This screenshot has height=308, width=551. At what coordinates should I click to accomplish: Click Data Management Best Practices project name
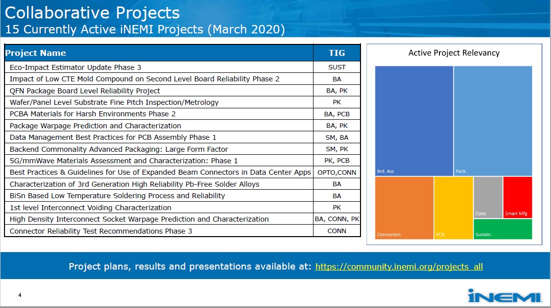click(x=113, y=137)
